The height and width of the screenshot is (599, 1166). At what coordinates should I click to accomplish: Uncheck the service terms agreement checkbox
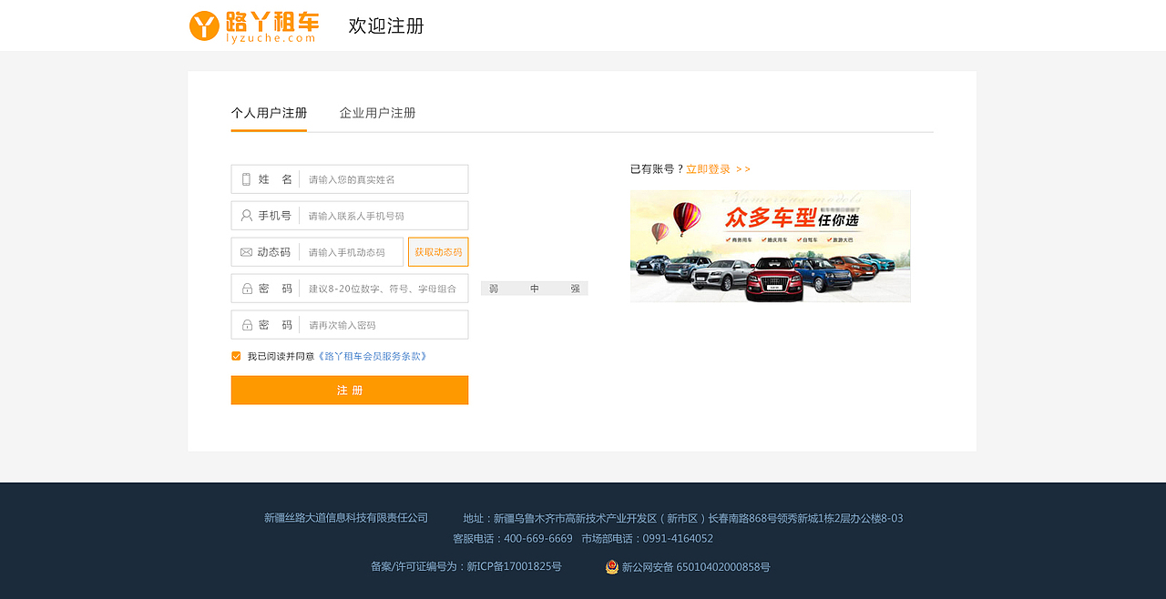coord(235,355)
